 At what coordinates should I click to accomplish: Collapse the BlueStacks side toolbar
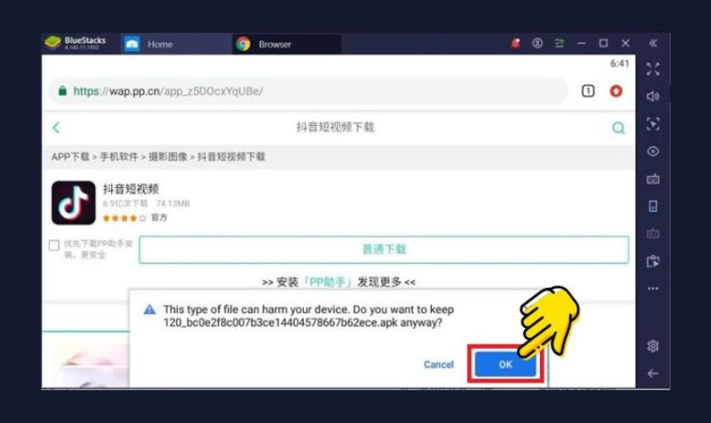pos(653,43)
